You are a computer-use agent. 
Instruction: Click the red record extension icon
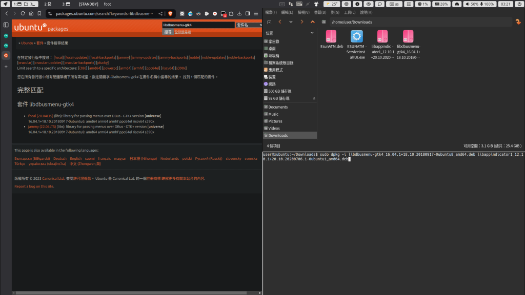pos(215,14)
